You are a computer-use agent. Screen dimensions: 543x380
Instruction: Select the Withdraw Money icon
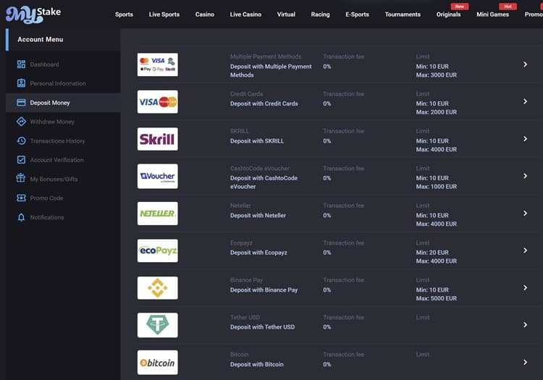click(x=21, y=122)
